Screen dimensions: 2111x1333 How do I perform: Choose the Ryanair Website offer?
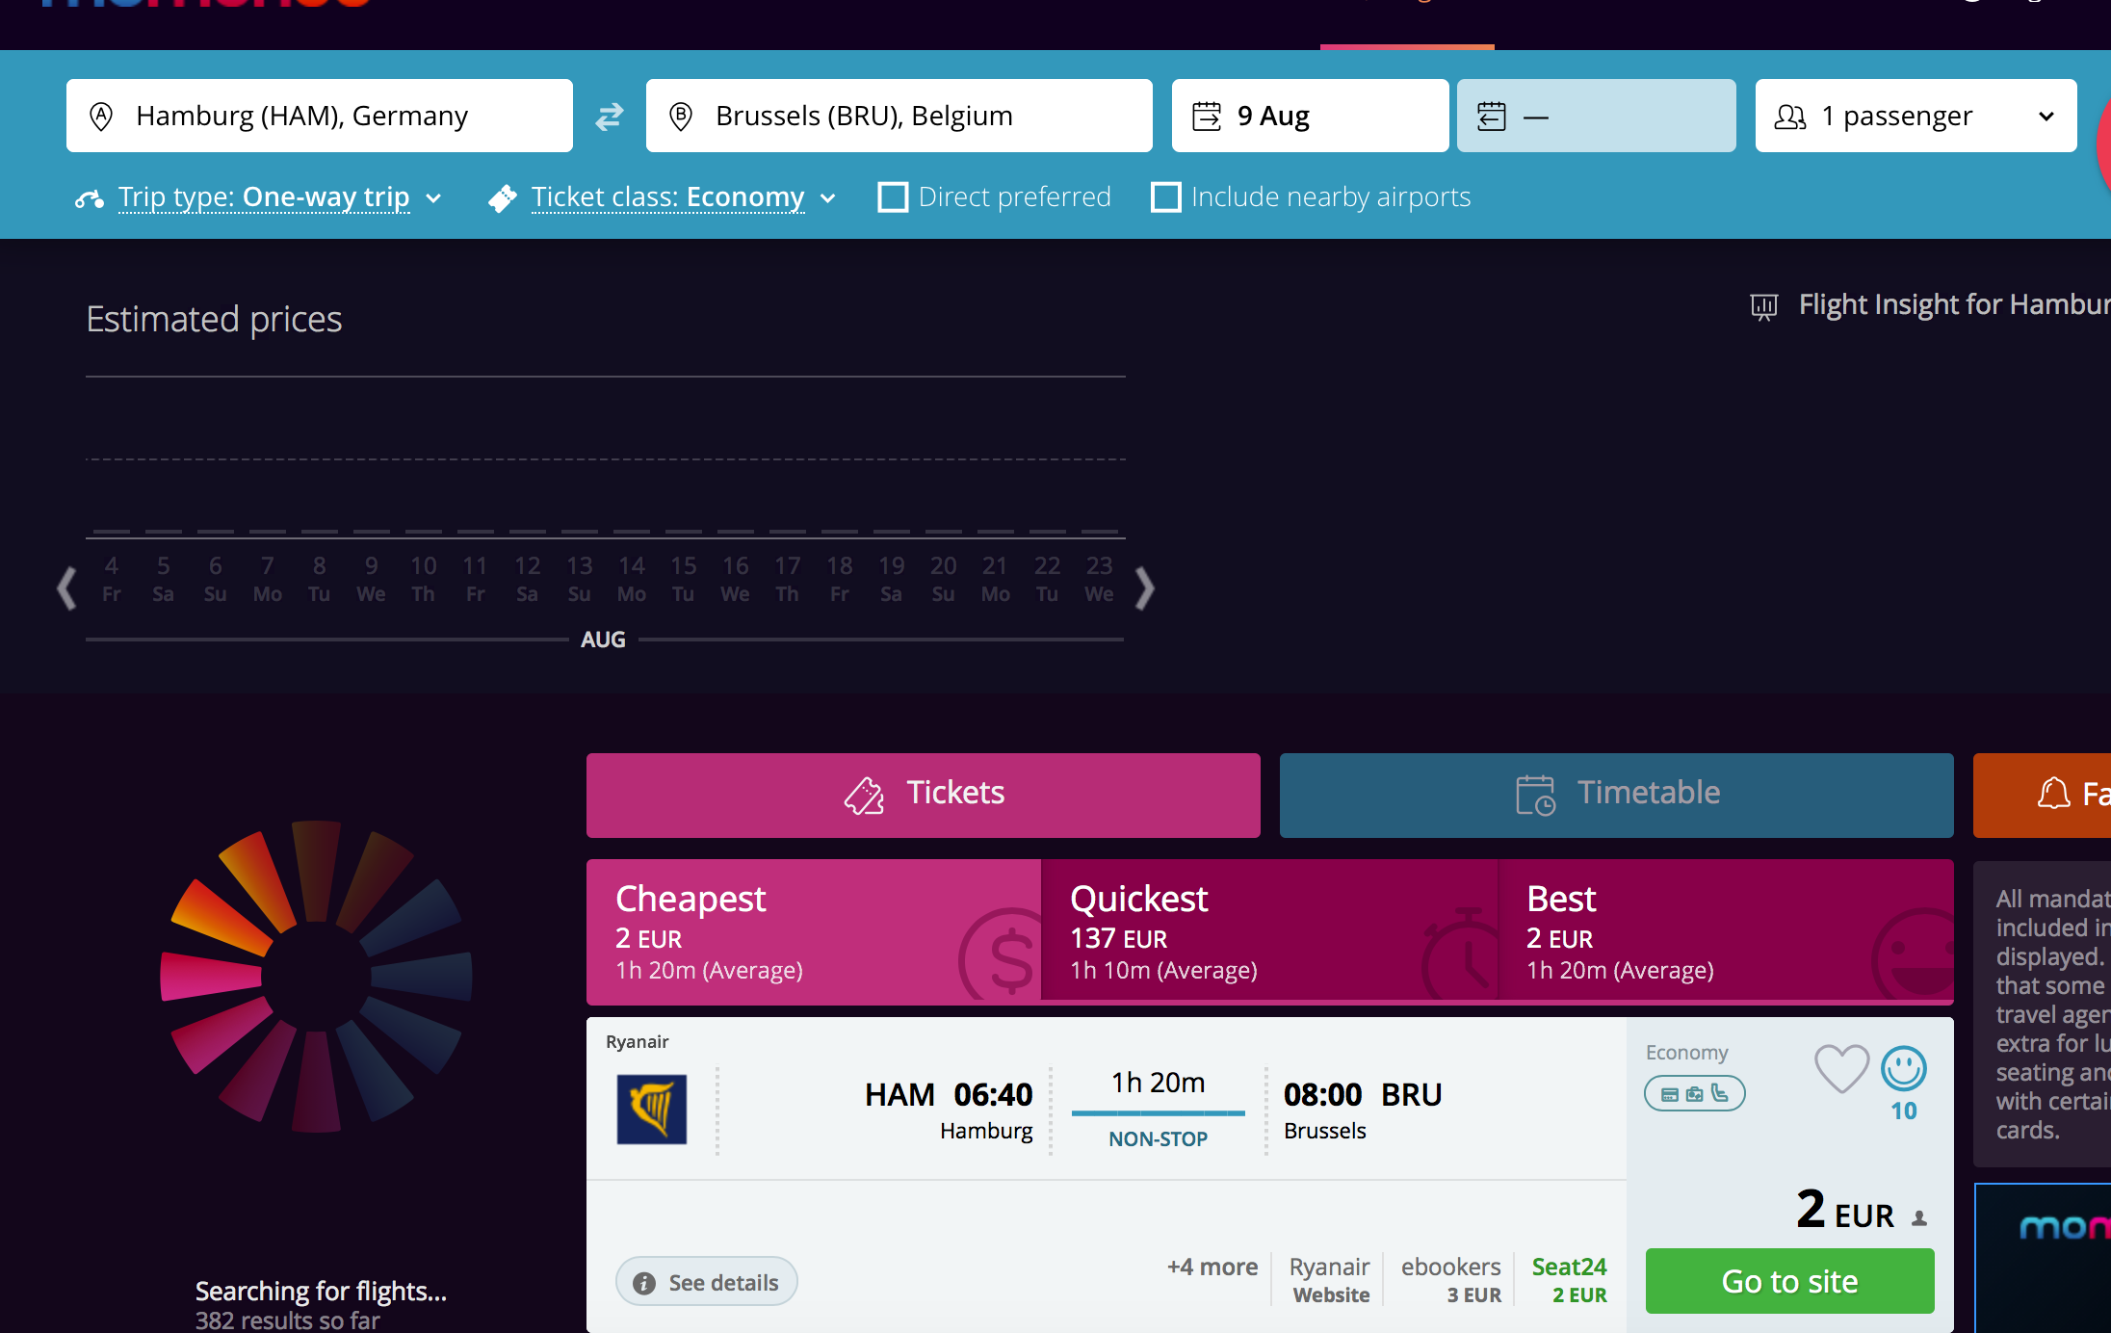coord(1330,1280)
